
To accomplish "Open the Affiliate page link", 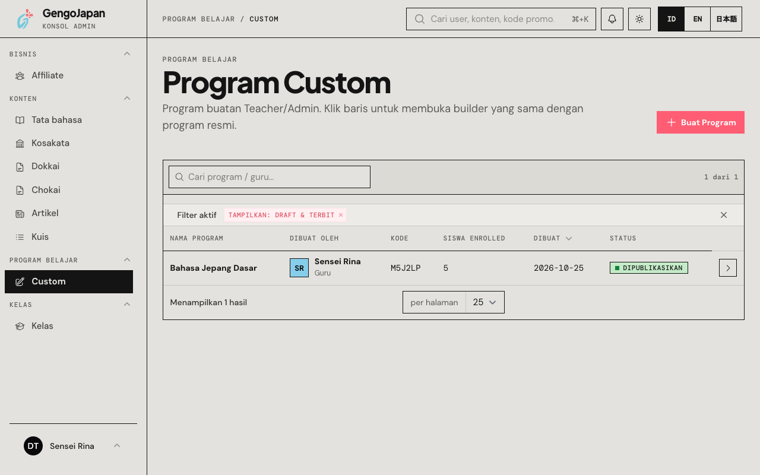I will tap(69, 75).
